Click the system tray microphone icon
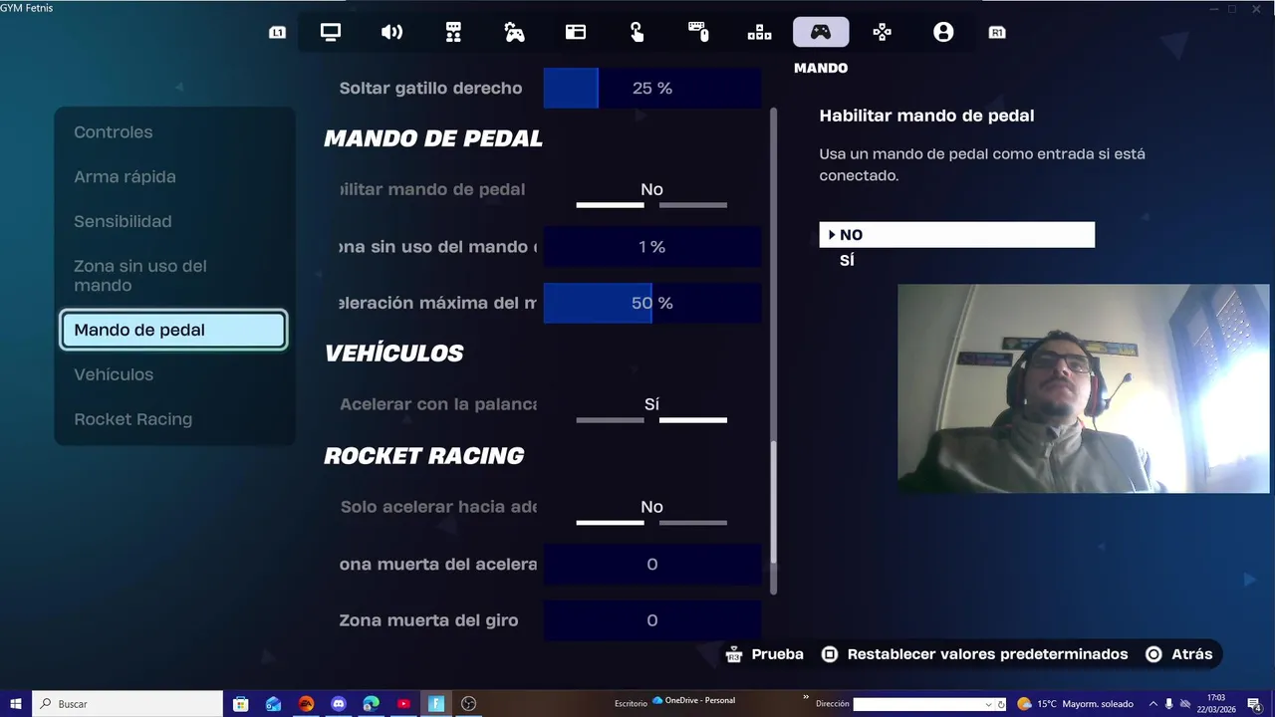 [1169, 703]
